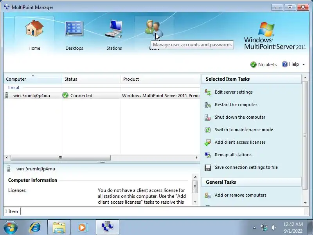Screen dimensions: 313x235
Task: Click the Add or remove computers icon
Action: [208, 195]
